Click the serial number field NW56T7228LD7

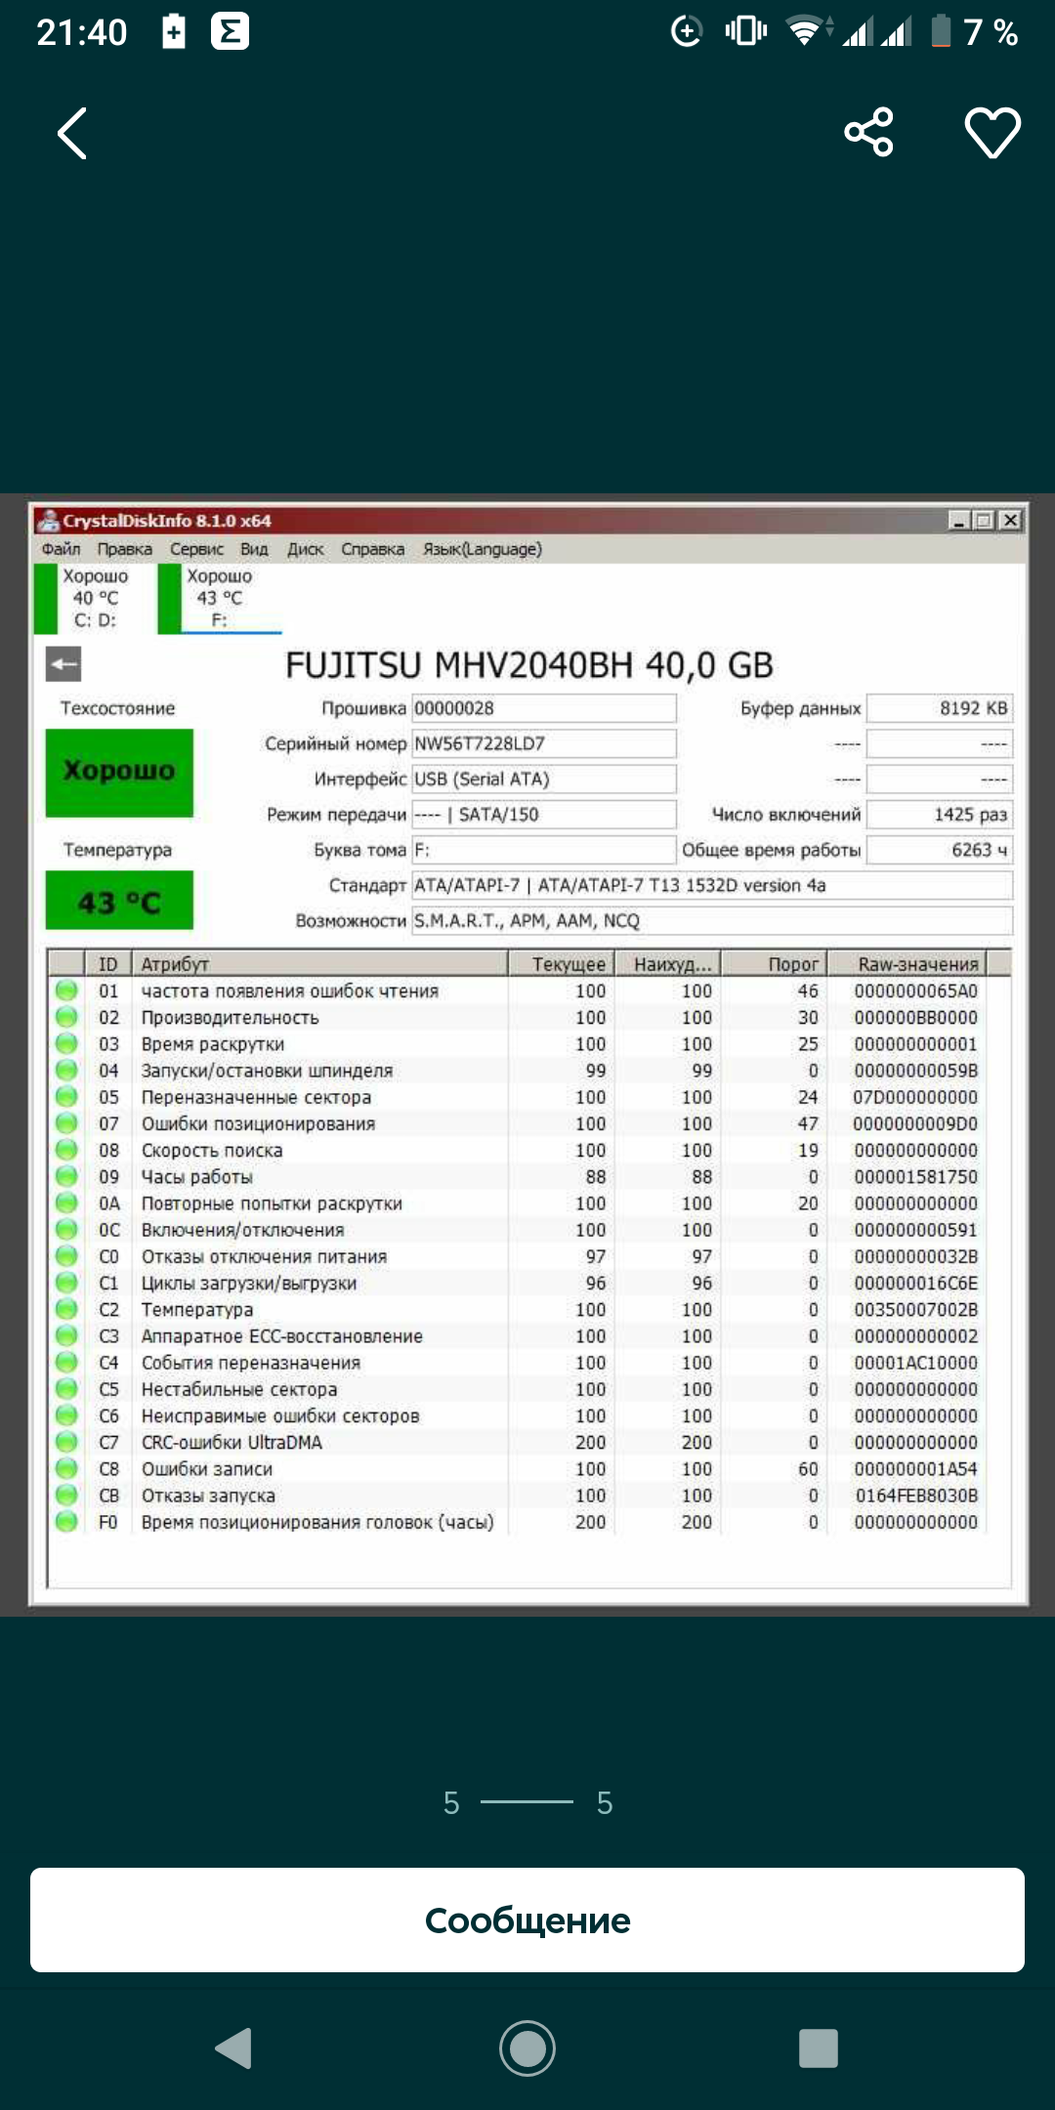pyautogui.click(x=544, y=743)
